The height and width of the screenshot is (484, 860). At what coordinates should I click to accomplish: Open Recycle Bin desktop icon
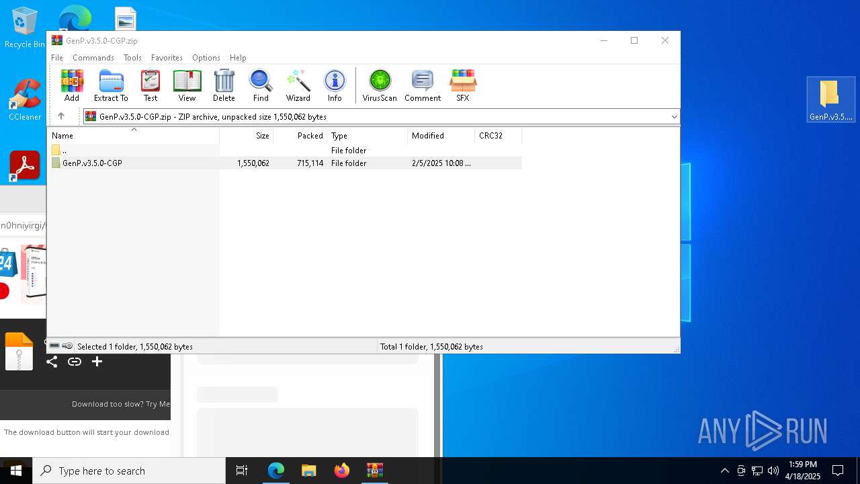point(24,28)
